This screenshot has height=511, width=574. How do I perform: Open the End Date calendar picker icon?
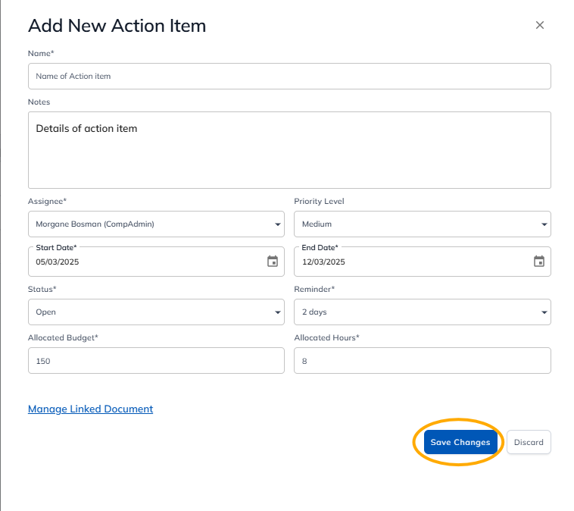(x=538, y=262)
